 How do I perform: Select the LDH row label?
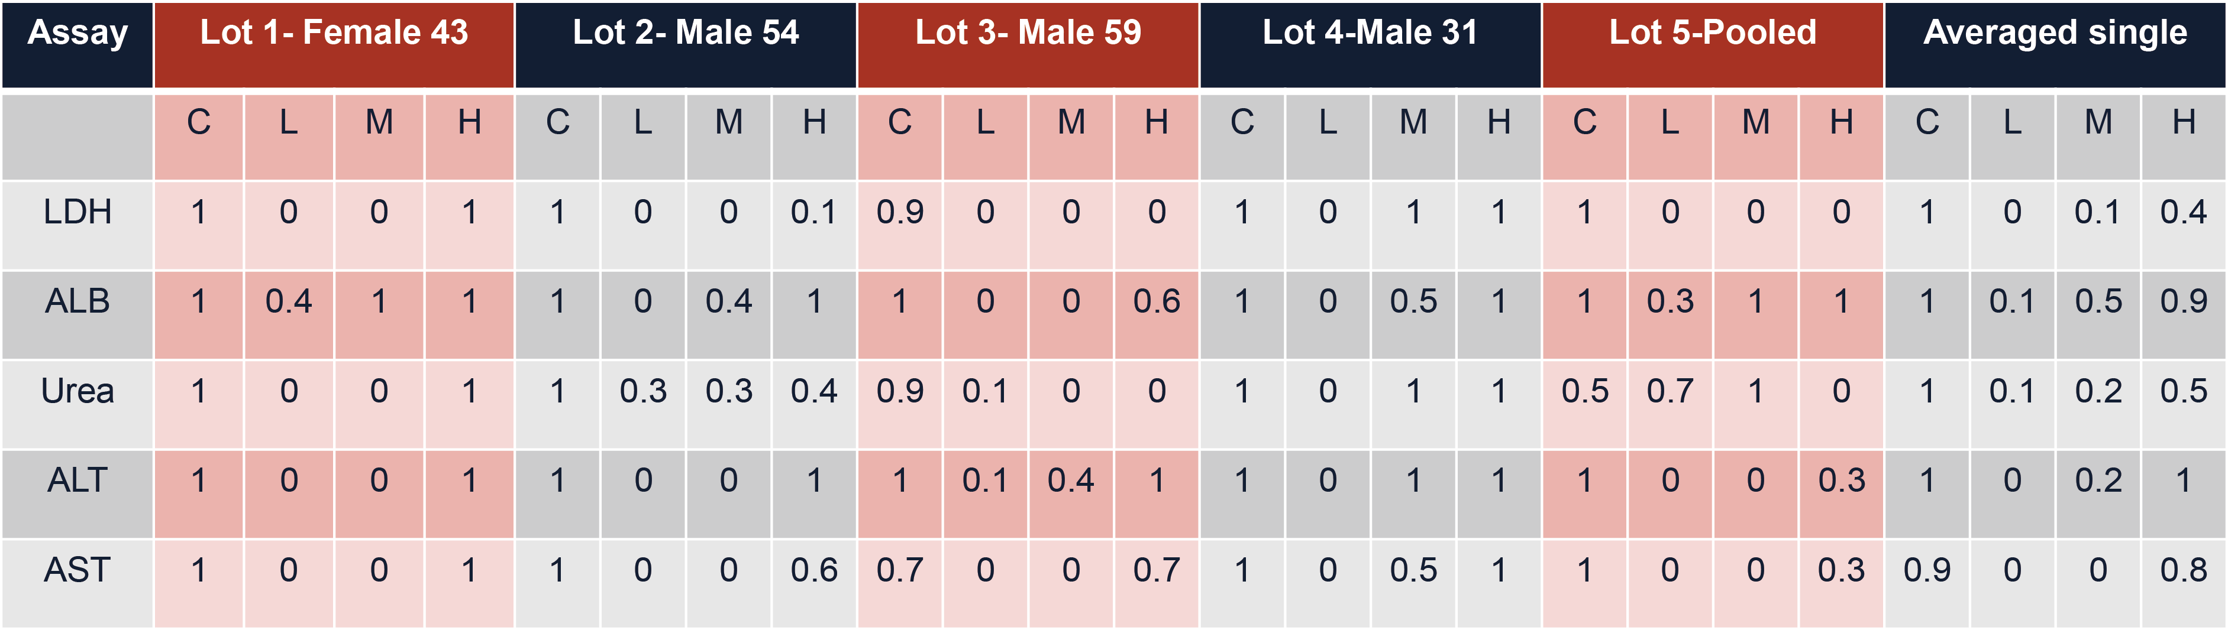[78, 213]
